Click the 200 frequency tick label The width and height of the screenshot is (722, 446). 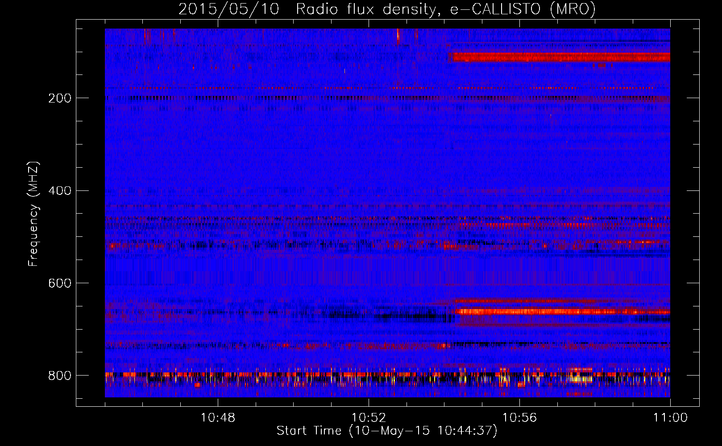60,98
